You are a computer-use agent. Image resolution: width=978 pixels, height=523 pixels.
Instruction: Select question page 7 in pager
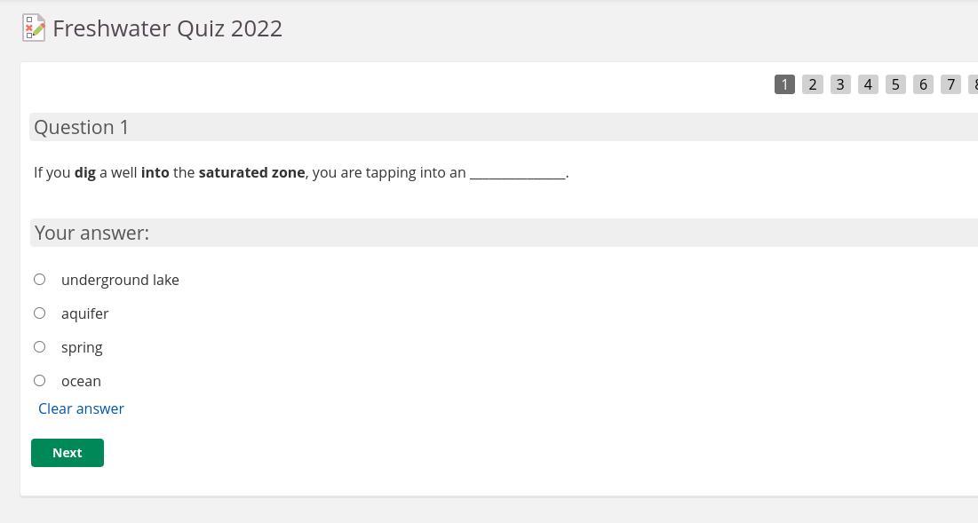tap(950, 84)
